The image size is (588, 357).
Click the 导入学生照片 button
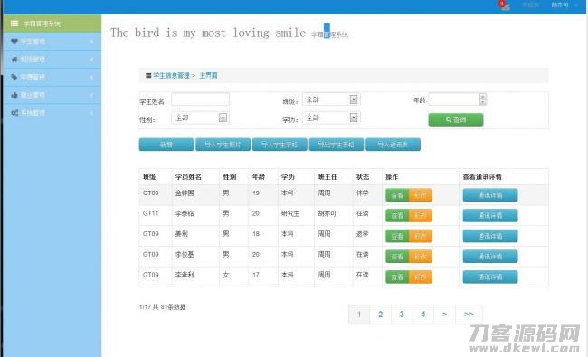point(223,145)
